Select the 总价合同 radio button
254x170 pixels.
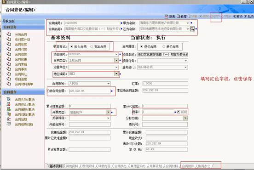(142, 46)
